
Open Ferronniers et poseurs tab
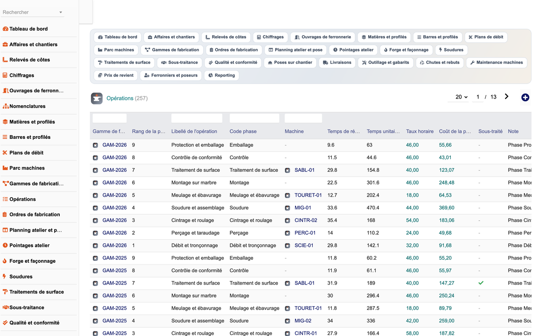(x=171, y=75)
